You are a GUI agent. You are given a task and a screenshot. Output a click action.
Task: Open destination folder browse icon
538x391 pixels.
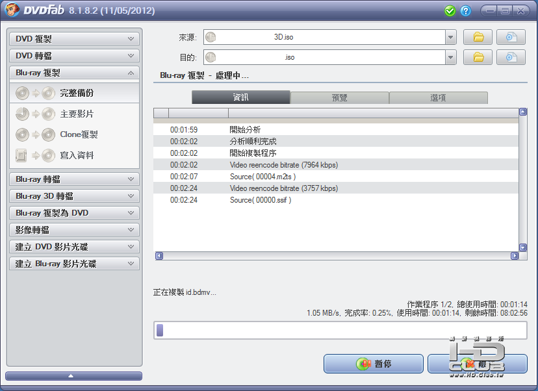coord(478,57)
